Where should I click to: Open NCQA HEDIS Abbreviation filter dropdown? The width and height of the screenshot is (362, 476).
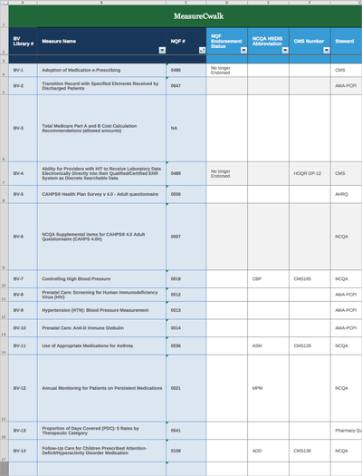285,51
